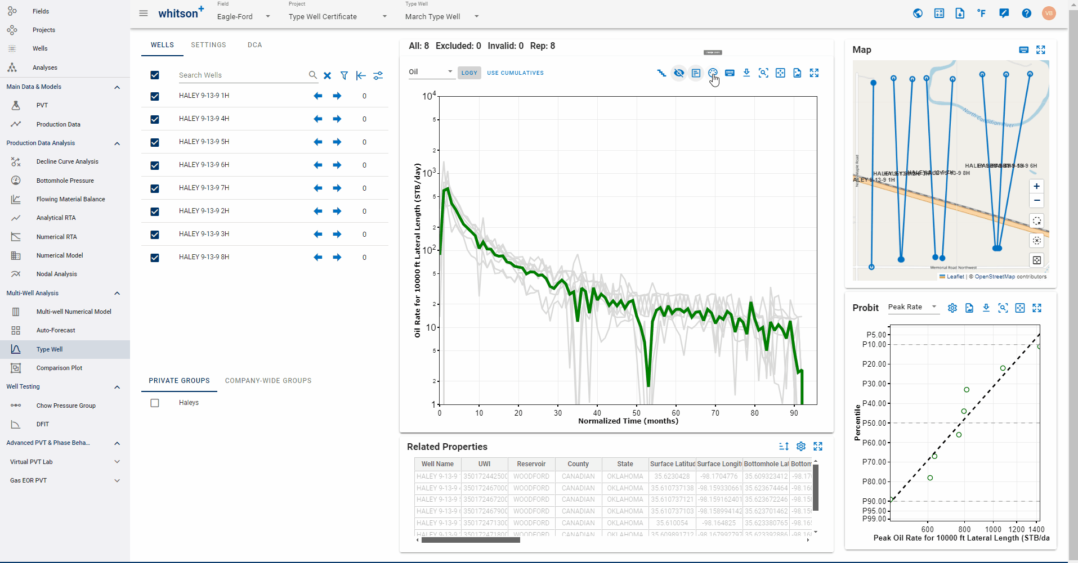The image size is (1078, 563).
Task: Collapse the Main Data & Models section
Action: pyautogui.click(x=117, y=87)
